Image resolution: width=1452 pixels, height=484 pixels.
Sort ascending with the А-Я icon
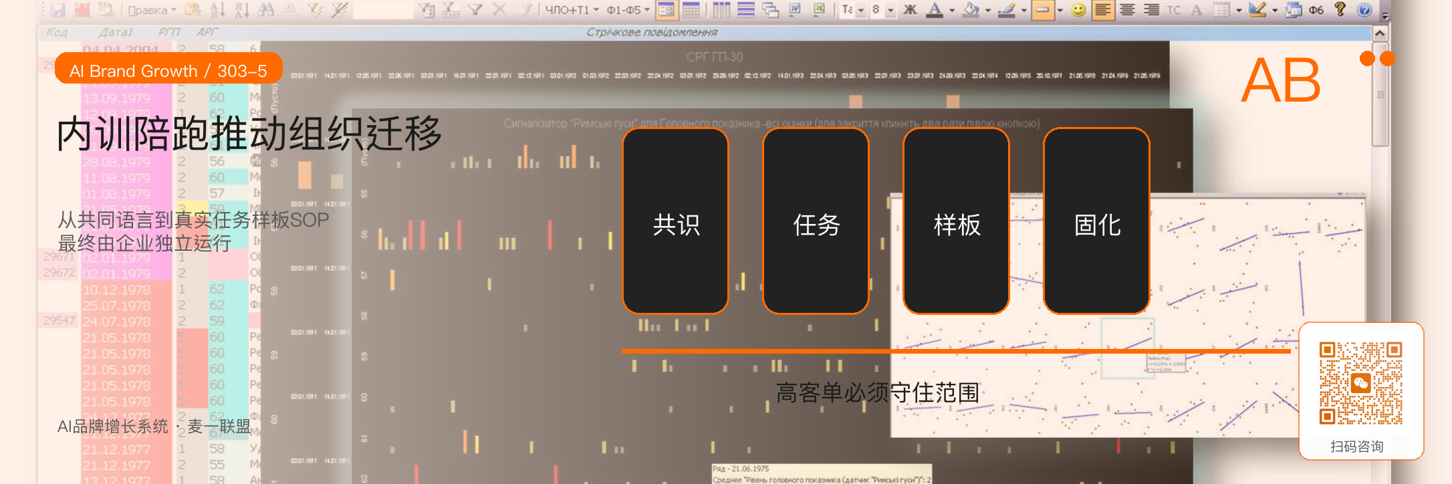click(x=217, y=9)
